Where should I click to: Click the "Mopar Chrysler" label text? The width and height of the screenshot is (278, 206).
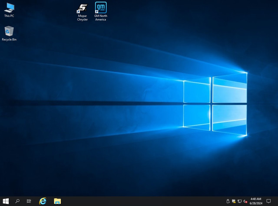click(82, 18)
